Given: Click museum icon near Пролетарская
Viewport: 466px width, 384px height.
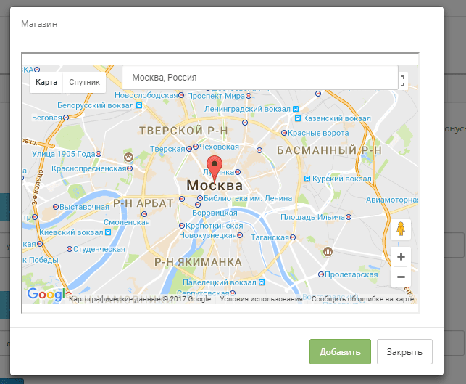Looking at the screenshot, I should click(x=328, y=252).
